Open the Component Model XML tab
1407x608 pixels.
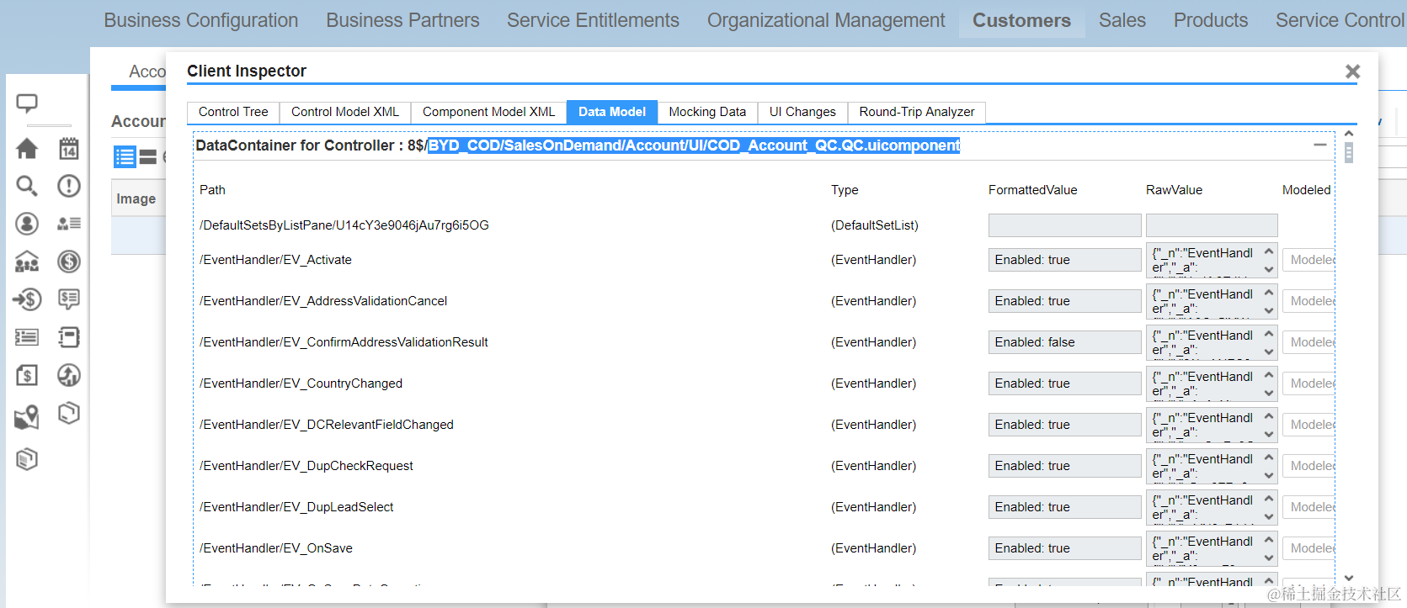coord(489,112)
